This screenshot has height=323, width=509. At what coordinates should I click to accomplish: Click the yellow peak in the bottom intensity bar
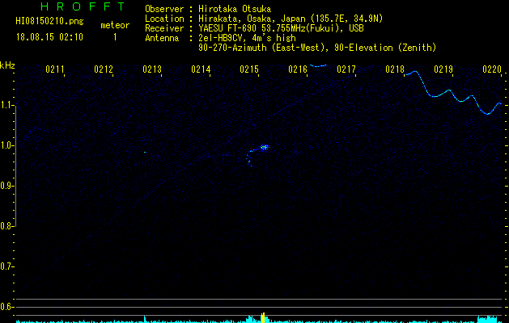click(x=263, y=318)
